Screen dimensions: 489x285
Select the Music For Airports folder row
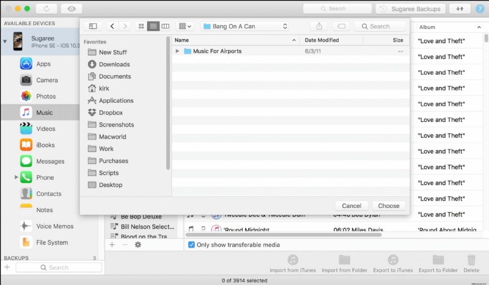pyautogui.click(x=291, y=51)
